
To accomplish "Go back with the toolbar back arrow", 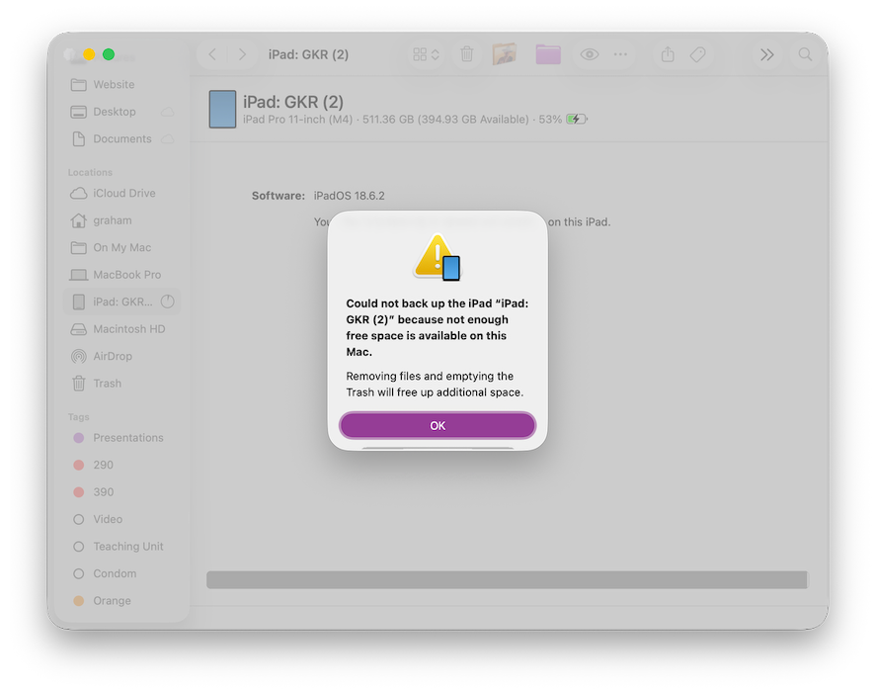I will [212, 54].
